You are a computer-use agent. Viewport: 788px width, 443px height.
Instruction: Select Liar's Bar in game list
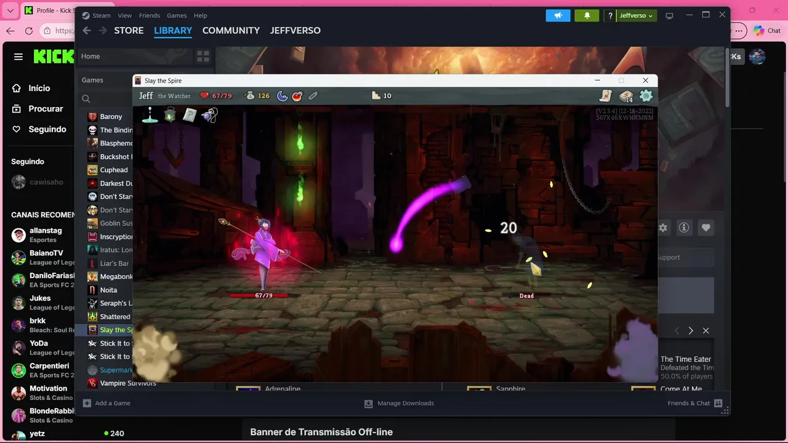click(110, 263)
